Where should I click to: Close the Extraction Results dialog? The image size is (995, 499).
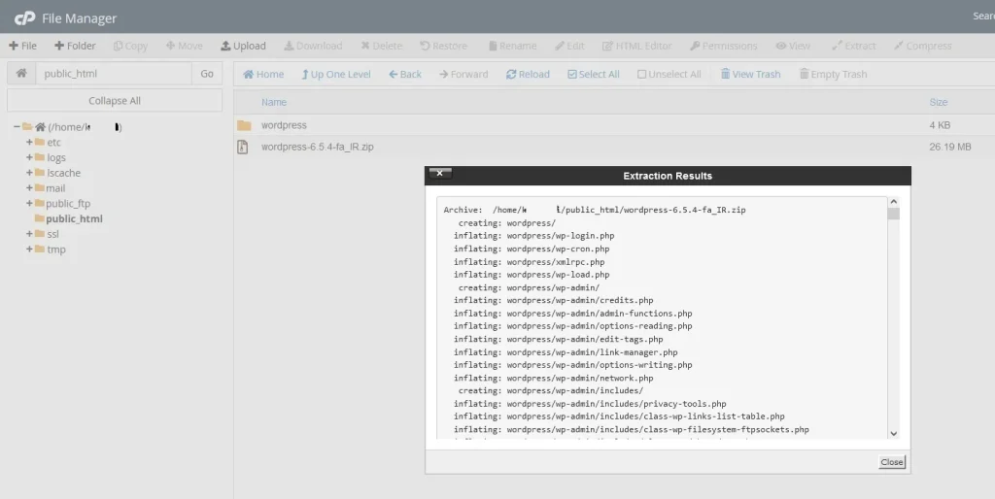point(891,462)
